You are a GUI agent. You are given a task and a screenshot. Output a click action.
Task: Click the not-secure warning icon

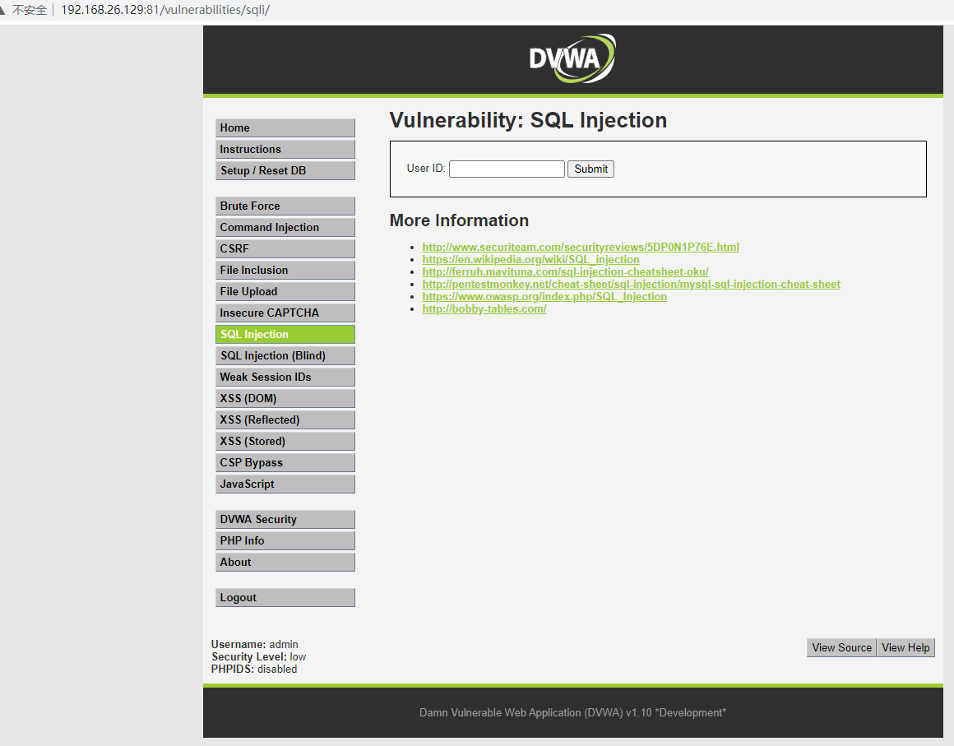[3, 10]
